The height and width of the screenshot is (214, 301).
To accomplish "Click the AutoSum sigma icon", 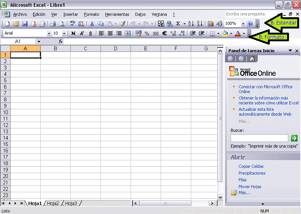I will coord(178,24).
